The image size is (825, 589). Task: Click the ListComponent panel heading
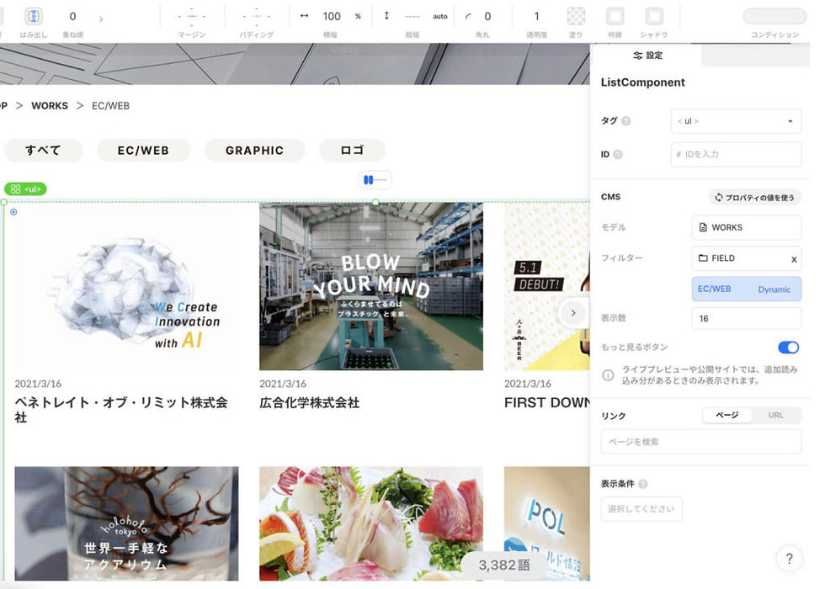(x=643, y=82)
